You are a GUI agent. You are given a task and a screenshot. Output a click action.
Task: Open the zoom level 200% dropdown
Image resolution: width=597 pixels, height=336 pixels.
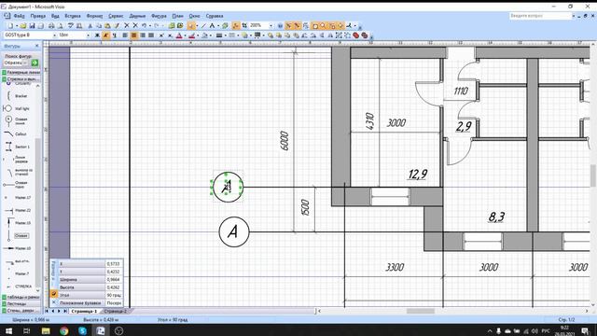271,26
